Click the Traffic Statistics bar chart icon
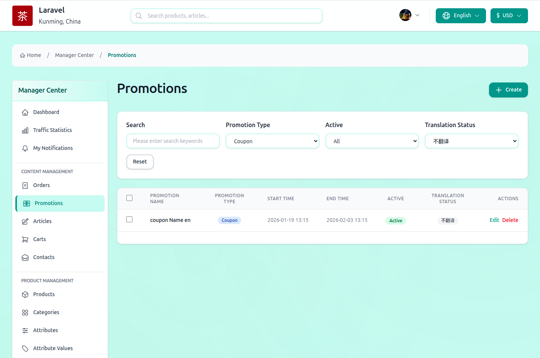 25,130
